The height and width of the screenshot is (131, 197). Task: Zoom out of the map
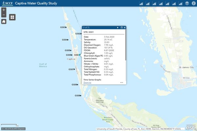click(4, 15)
